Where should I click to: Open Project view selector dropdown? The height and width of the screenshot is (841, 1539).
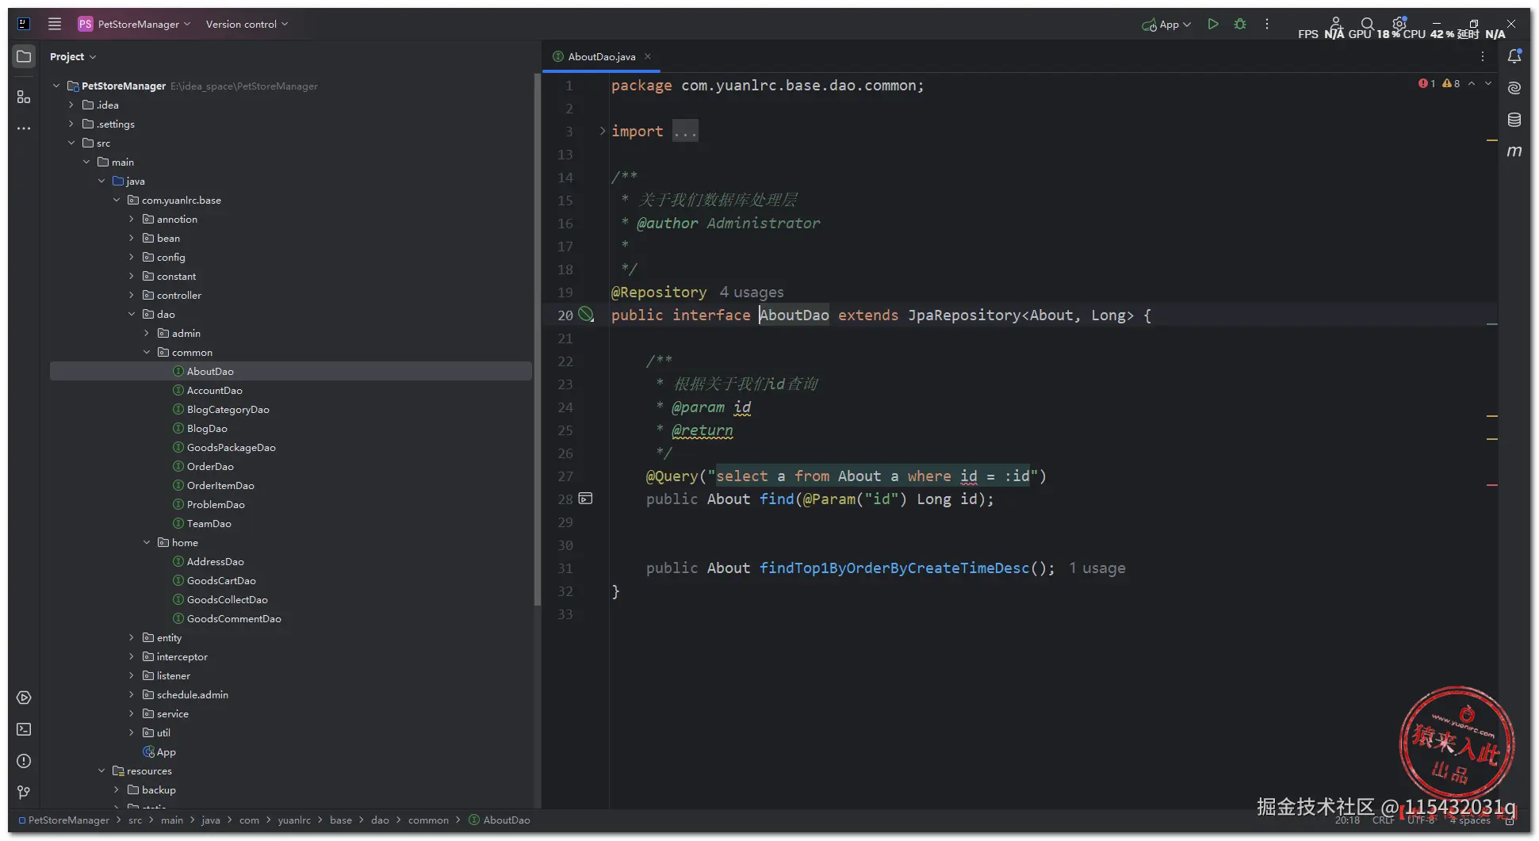(x=73, y=56)
